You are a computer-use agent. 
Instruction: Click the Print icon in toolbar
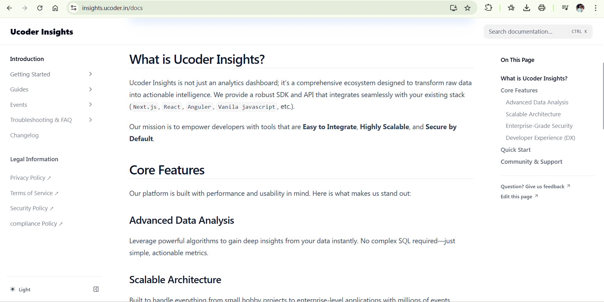coord(542,8)
